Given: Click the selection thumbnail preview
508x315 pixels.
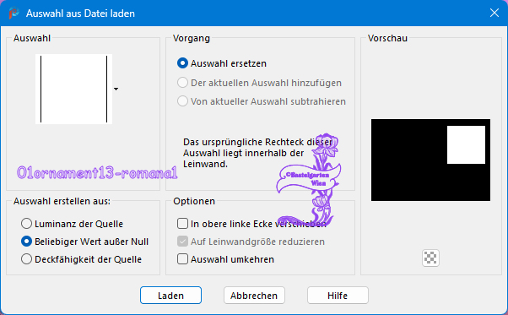Looking at the screenshot, I should pyautogui.click(x=74, y=90).
